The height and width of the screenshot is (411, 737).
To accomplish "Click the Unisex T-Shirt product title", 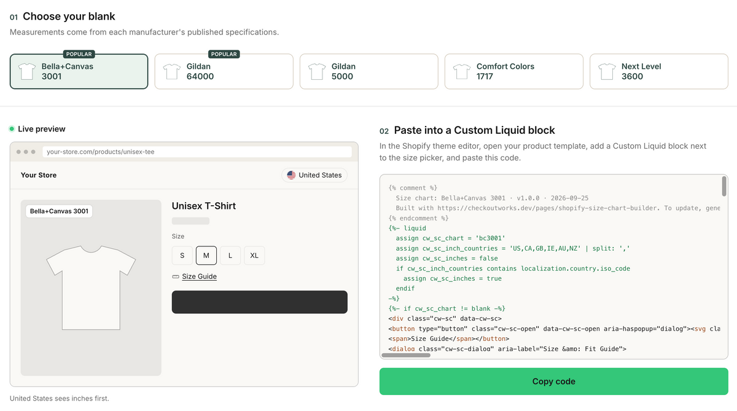I will (204, 206).
